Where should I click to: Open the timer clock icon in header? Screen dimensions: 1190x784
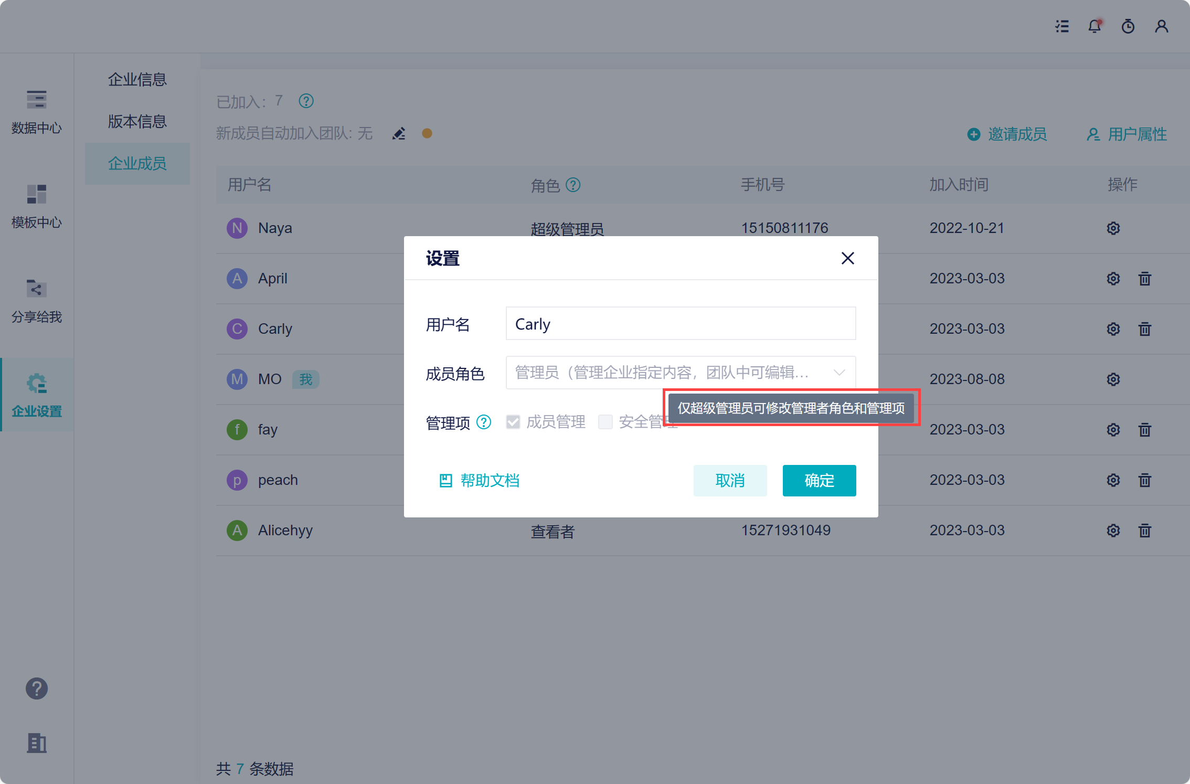click(x=1128, y=26)
